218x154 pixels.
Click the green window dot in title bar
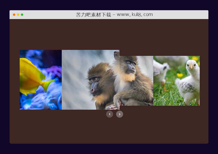point(22,15)
